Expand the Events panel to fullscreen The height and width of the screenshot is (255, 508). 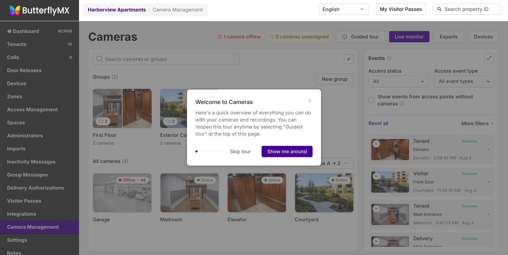(x=489, y=58)
